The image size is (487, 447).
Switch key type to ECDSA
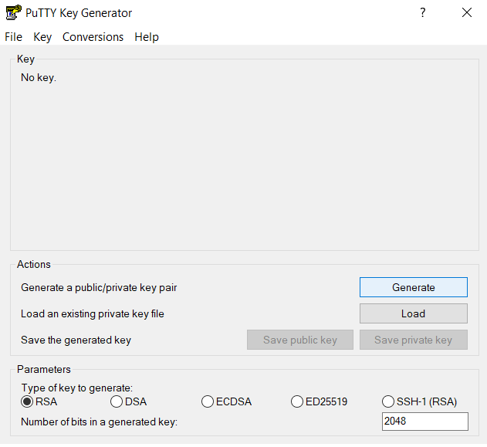pos(208,401)
